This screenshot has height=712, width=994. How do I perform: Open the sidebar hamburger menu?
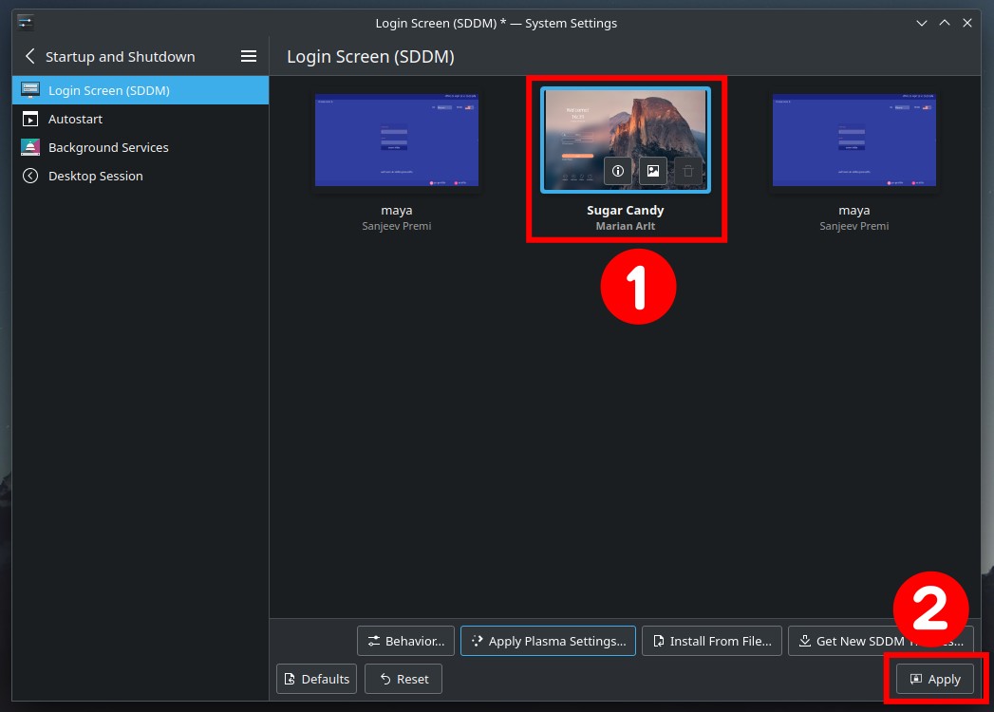pyautogui.click(x=249, y=56)
